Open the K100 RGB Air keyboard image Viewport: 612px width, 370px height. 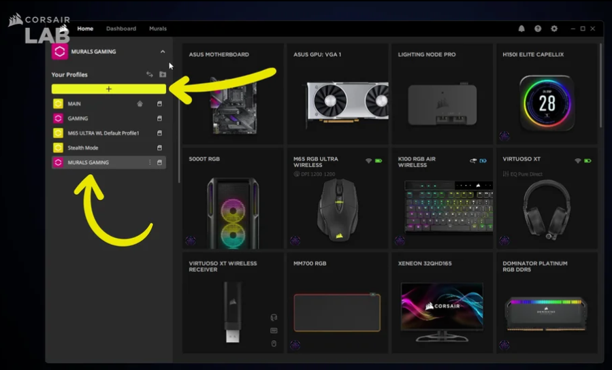pos(449,206)
